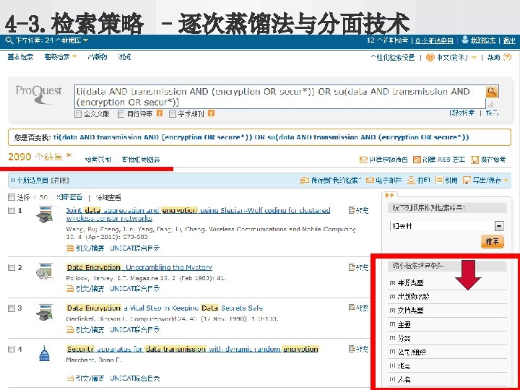
Task: Switch to brief view
Action: [x=69, y=197]
